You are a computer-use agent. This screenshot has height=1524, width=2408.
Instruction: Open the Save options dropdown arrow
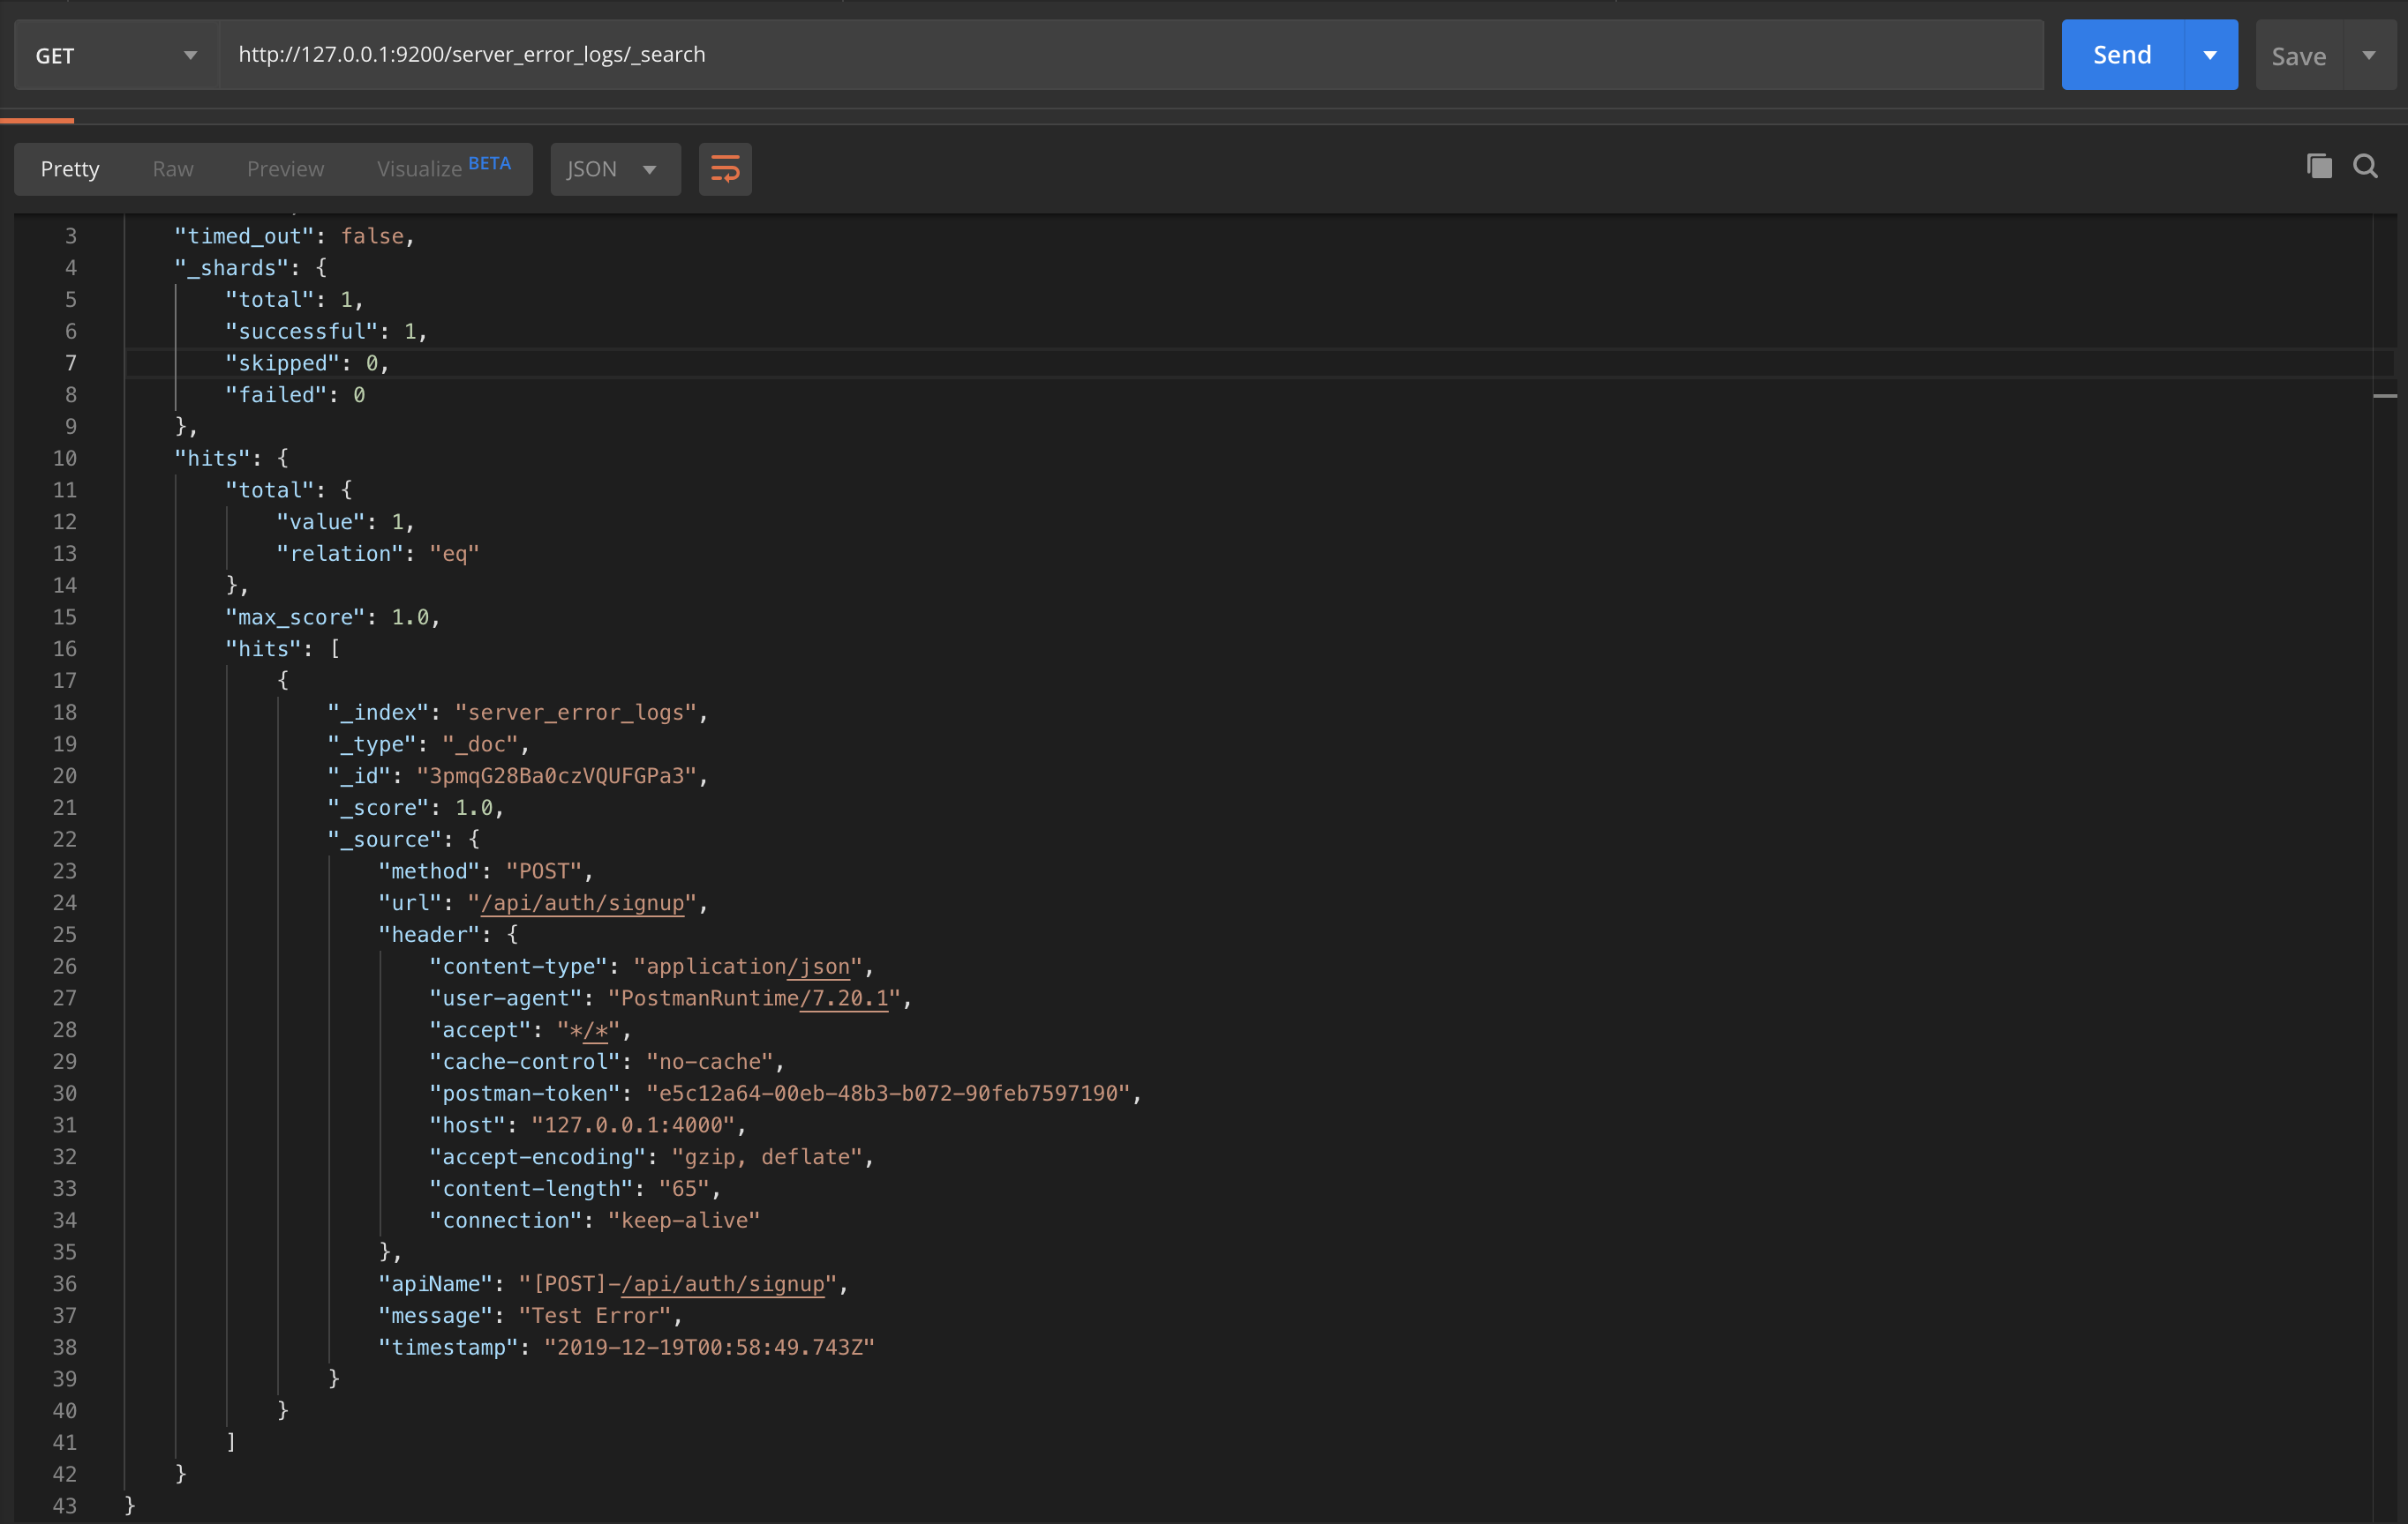click(x=2369, y=56)
